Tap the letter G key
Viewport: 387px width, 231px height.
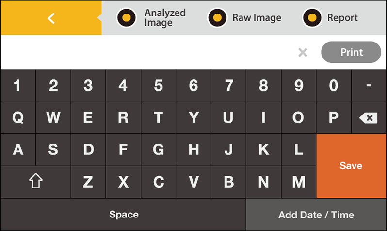(158, 150)
